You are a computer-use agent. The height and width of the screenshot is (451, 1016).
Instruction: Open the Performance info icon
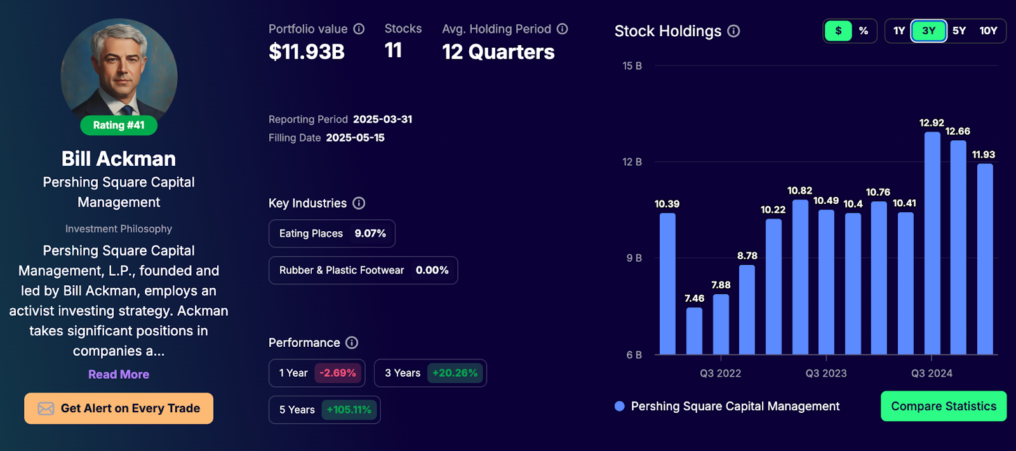coord(352,342)
